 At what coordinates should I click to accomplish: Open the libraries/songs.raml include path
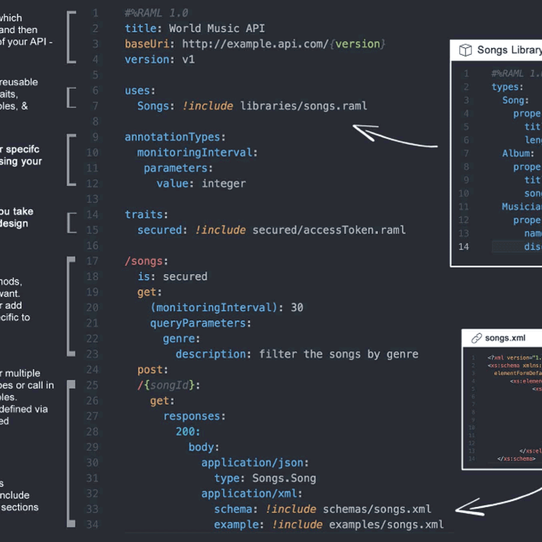(x=304, y=106)
